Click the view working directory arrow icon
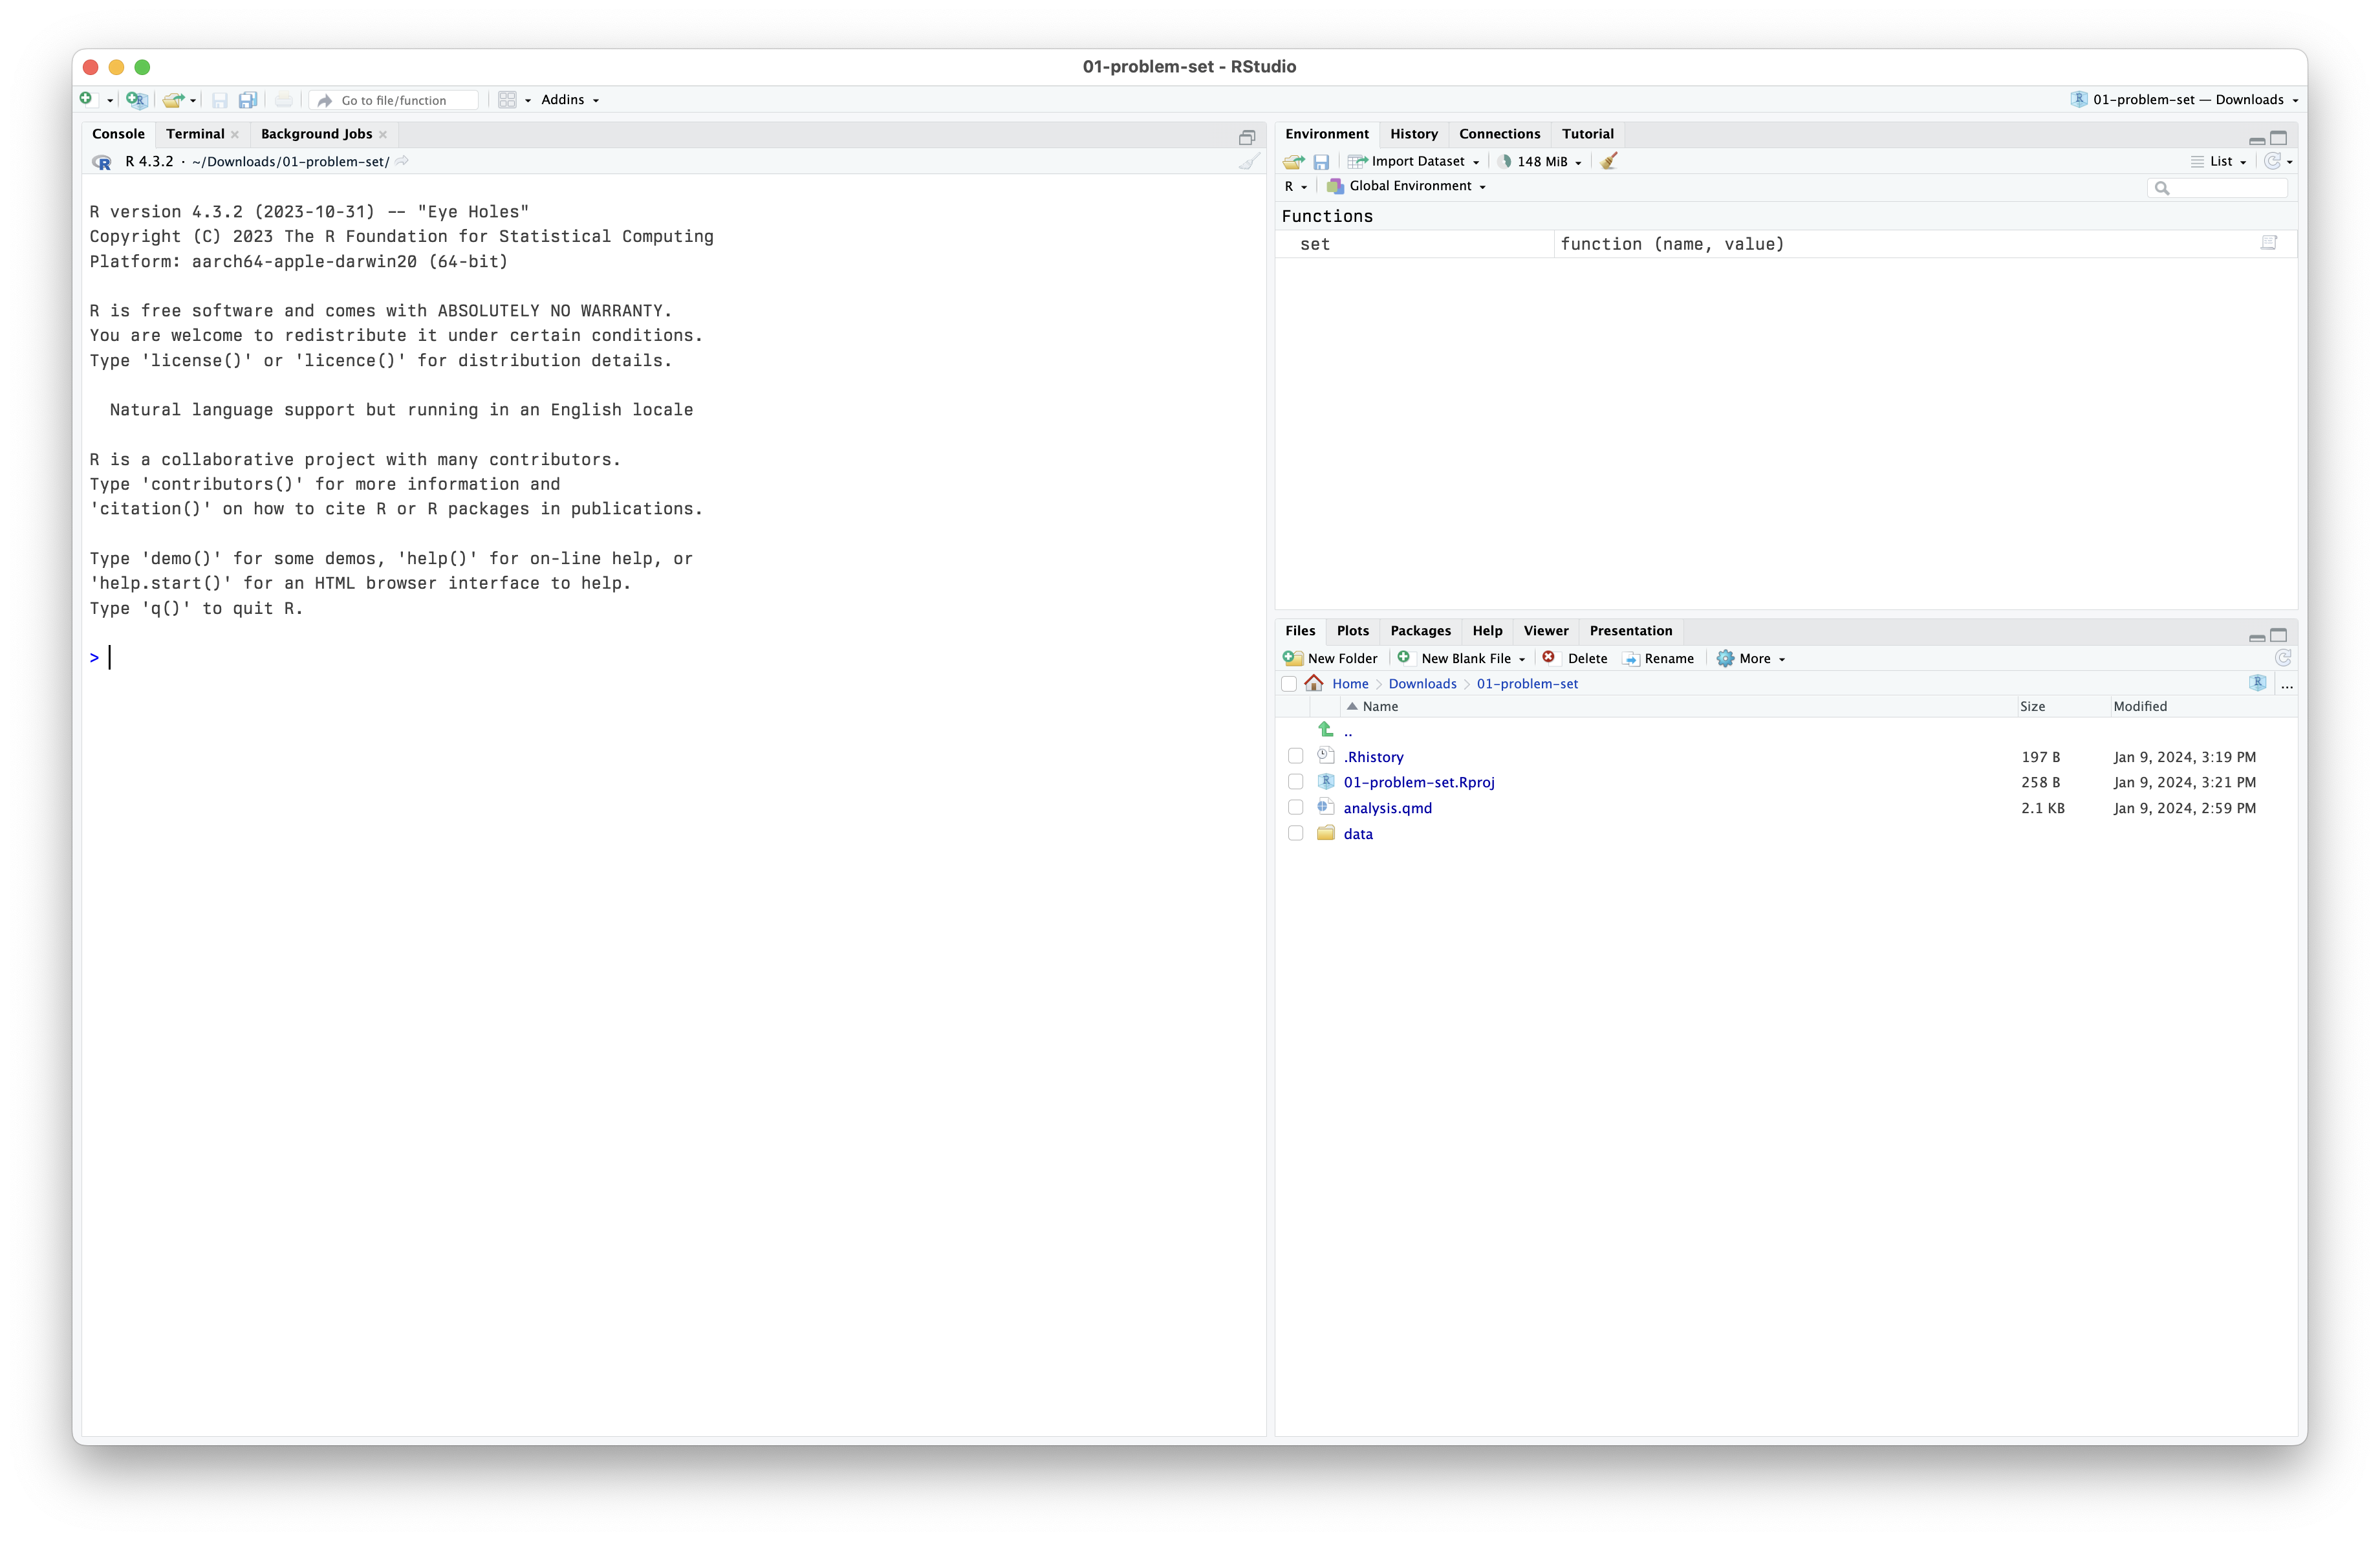Screen dimensions: 2380x1541 [x=401, y=161]
